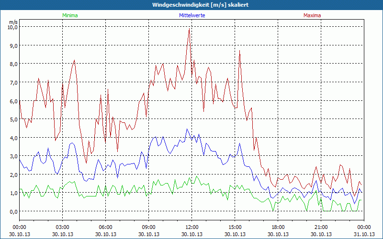The height and width of the screenshot is (239, 383).
Task: Click the '03:00' time axis label
Action: point(63,228)
